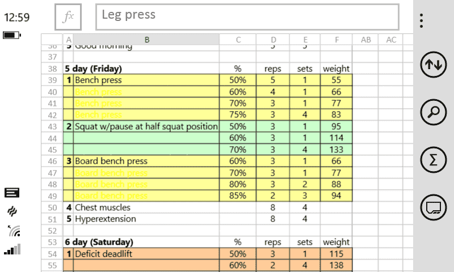Tap the Wi-Fi signal icon
This screenshot has height=272, width=454.
(x=14, y=230)
